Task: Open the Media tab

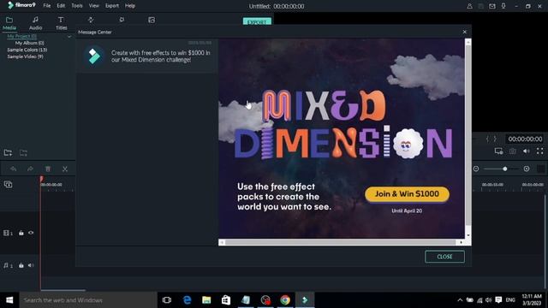Action: (x=9, y=23)
